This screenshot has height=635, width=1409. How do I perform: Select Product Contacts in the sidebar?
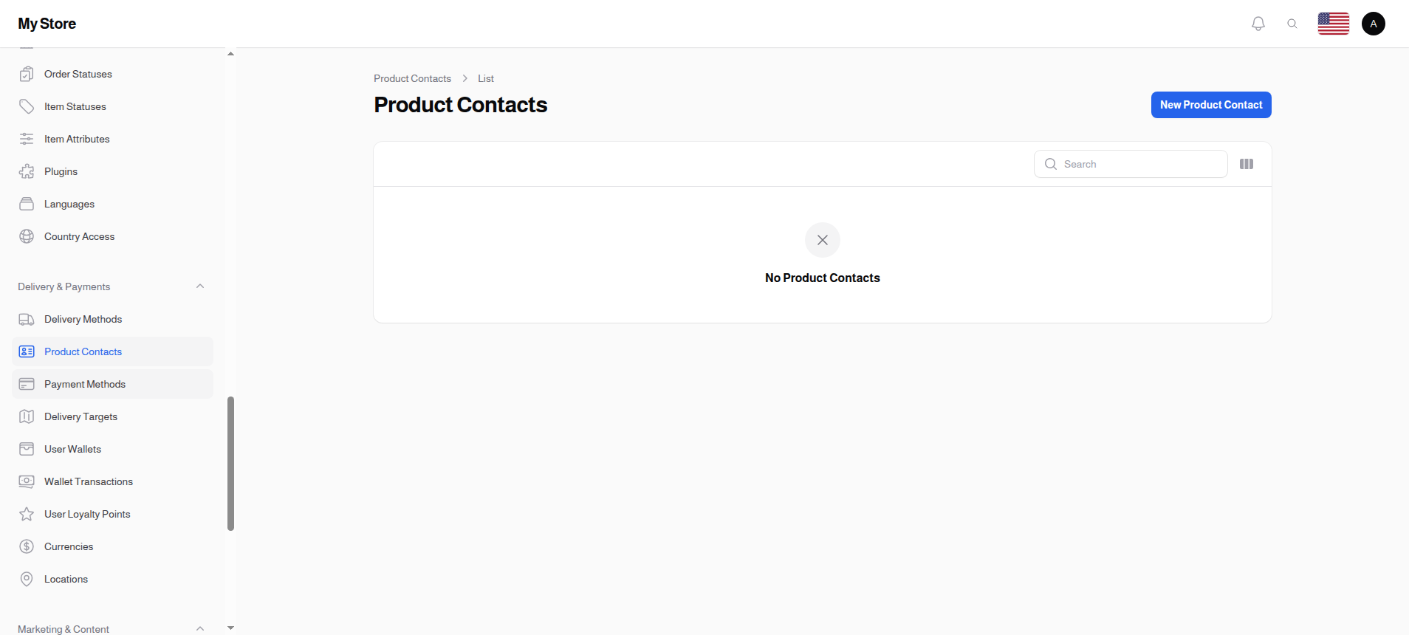82,351
